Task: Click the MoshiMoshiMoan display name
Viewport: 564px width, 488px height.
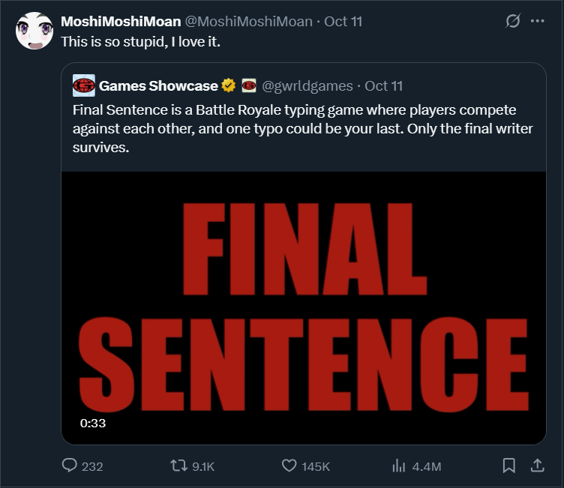Action: [x=120, y=22]
